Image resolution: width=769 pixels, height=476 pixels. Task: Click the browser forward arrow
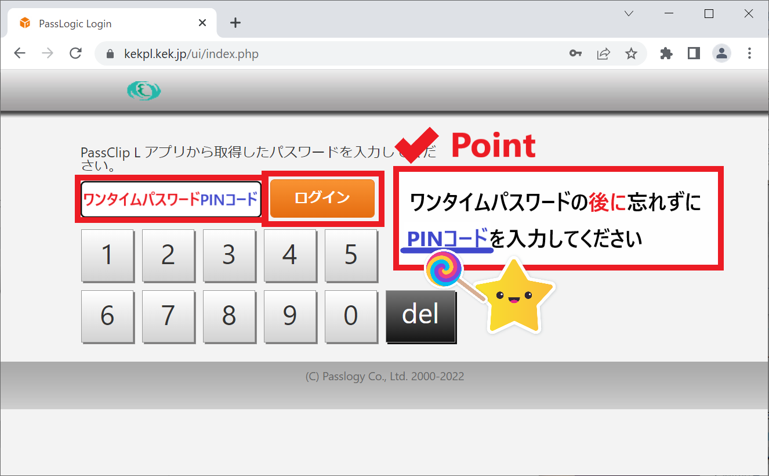click(48, 54)
